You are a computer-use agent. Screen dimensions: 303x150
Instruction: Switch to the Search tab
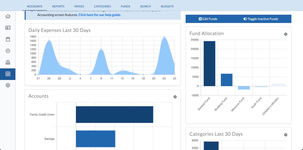coord(145,6)
